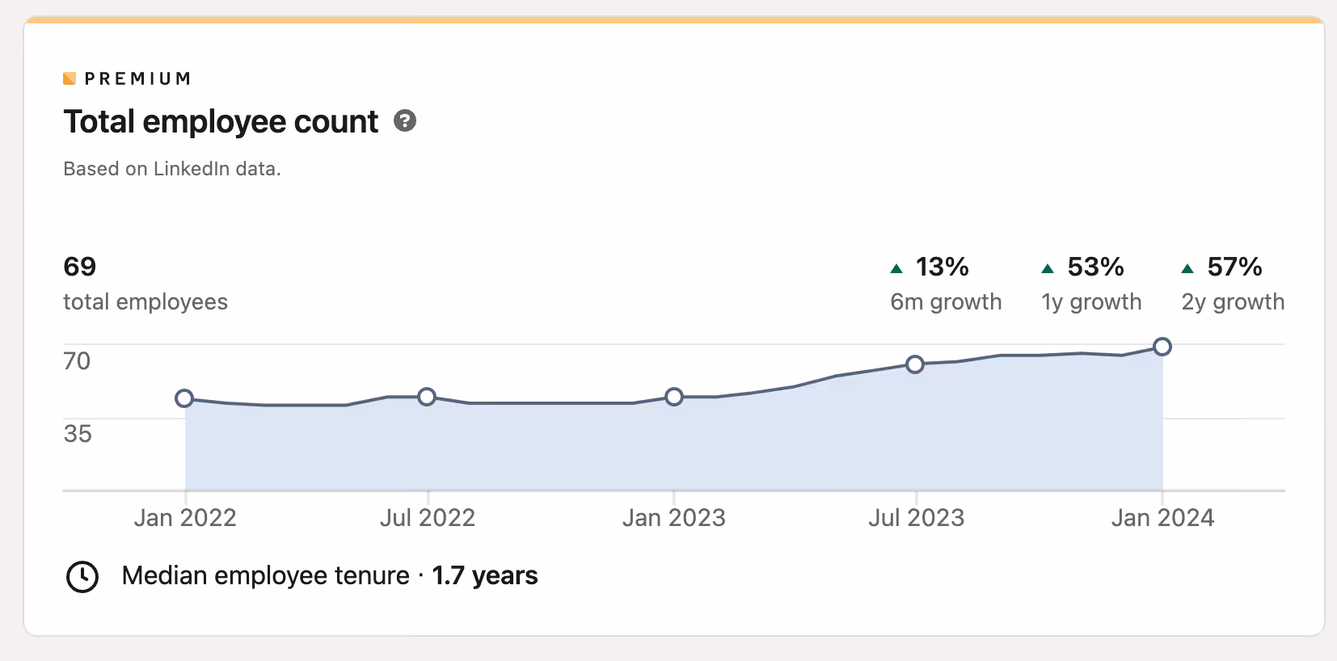
Task: Click the Jul 2022 data point on the chart
Action: coord(427,396)
